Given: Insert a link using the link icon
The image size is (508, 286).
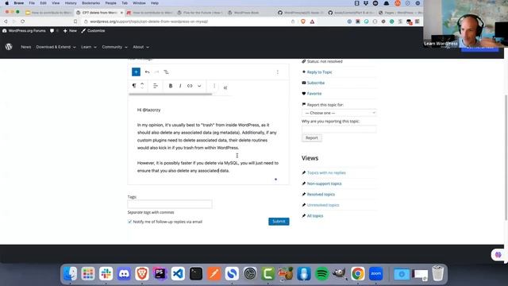Looking at the screenshot, I should (190, 86).
